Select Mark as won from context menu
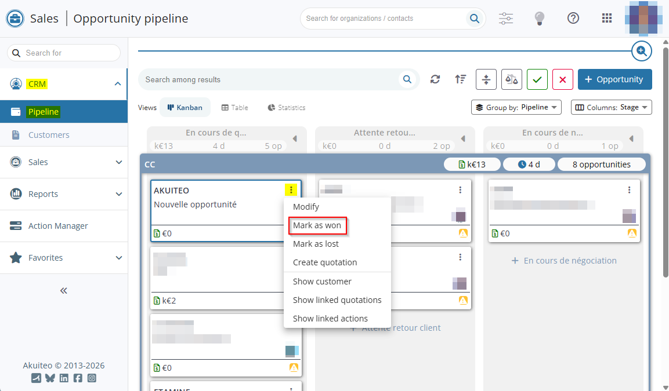The image size is (669, 391). click(x=317, y=225)
